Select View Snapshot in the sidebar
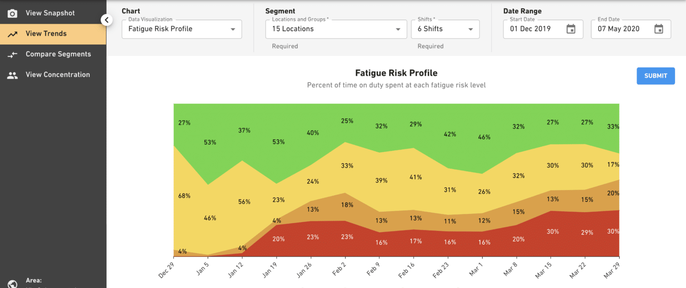The width and height of the screenshot is (686, 288). pos(50,13)
